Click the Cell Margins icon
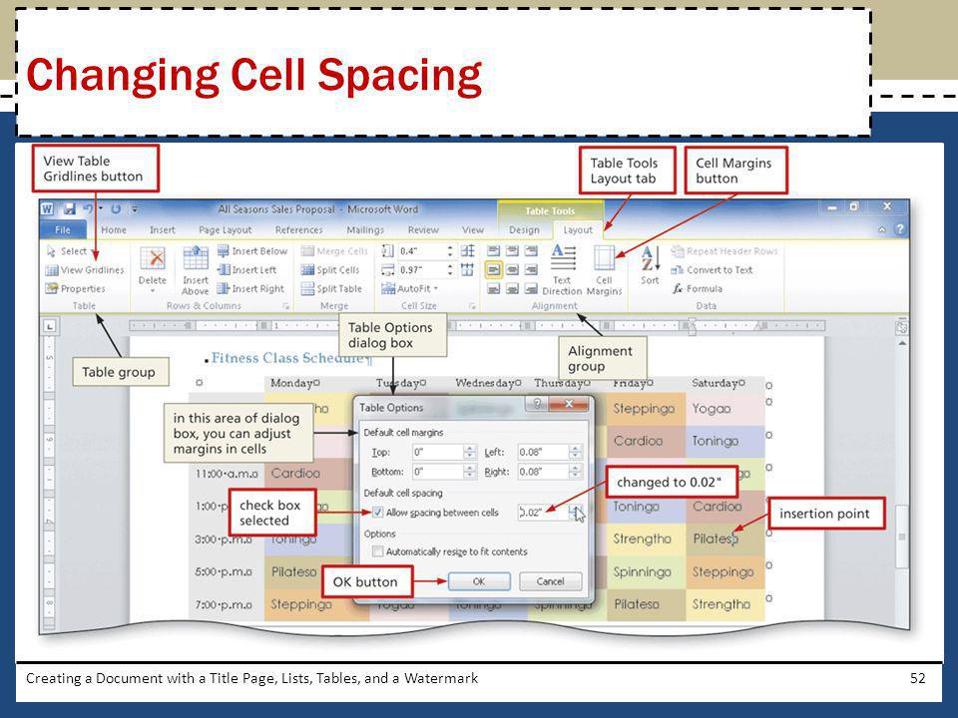The height and width of the screenshot is (718, 958). (x=604, y=257)
